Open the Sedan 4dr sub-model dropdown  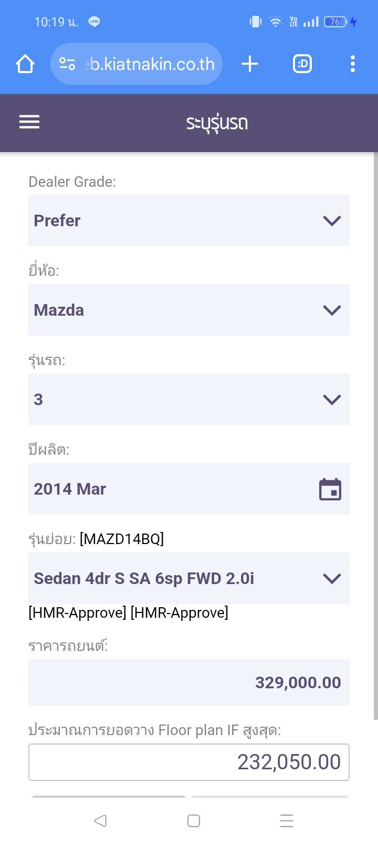pos(189,578)
